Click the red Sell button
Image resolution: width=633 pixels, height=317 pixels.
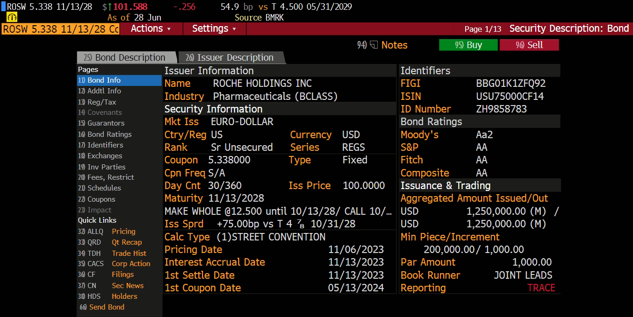pos(529,45)
